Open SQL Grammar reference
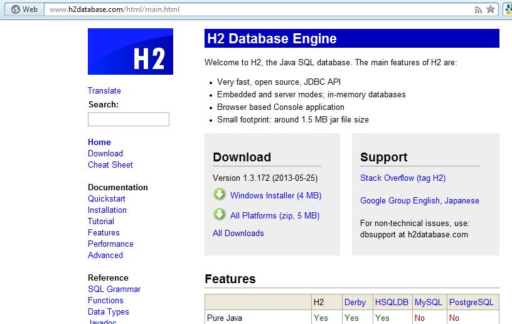This screenshot has height=324, width=512. (x=114, y=289)
